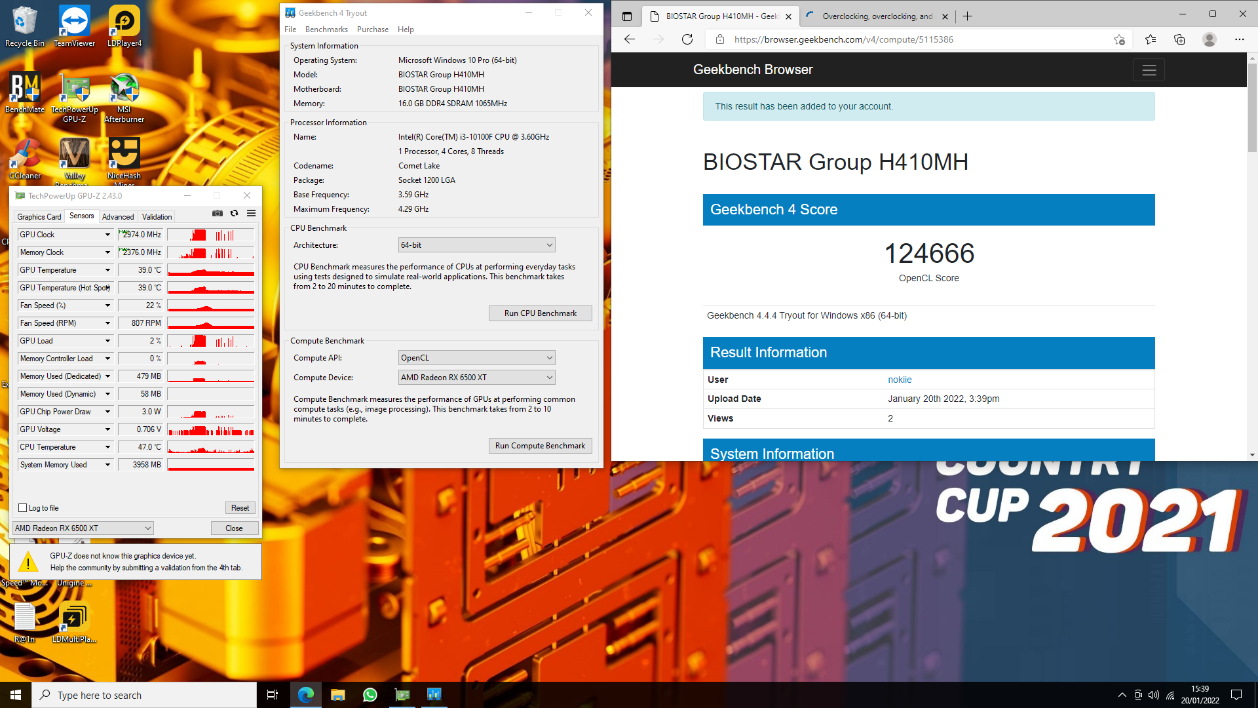This screenshot has height=708, width=1258.
Task: Add this page to favorites with the star icon
Action: tap(1119, 39)
